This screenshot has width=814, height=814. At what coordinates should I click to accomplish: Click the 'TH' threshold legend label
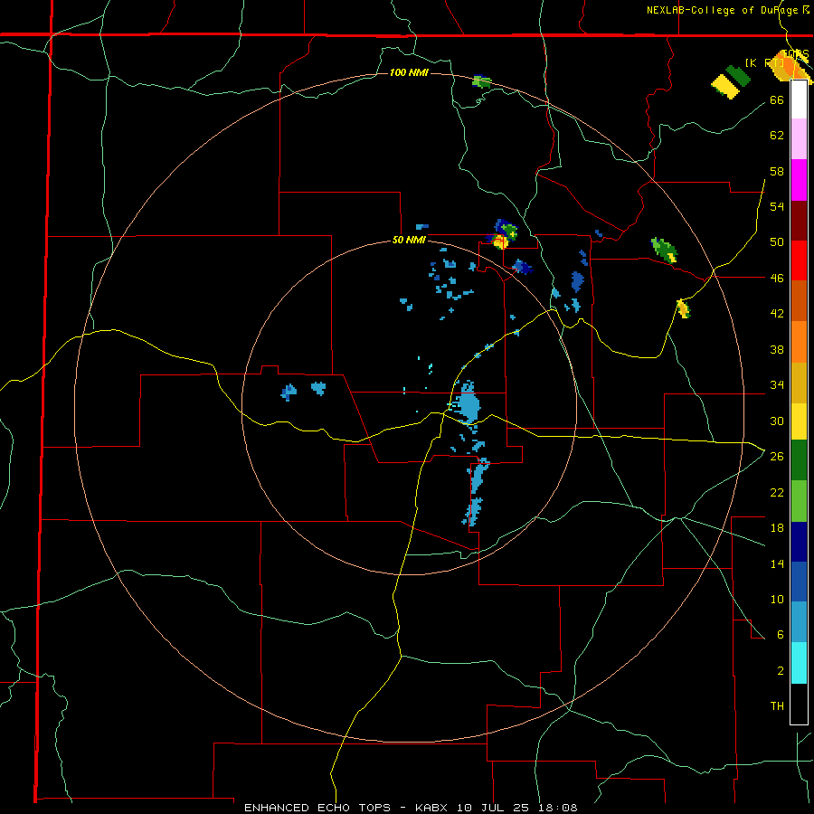(777, 706)
